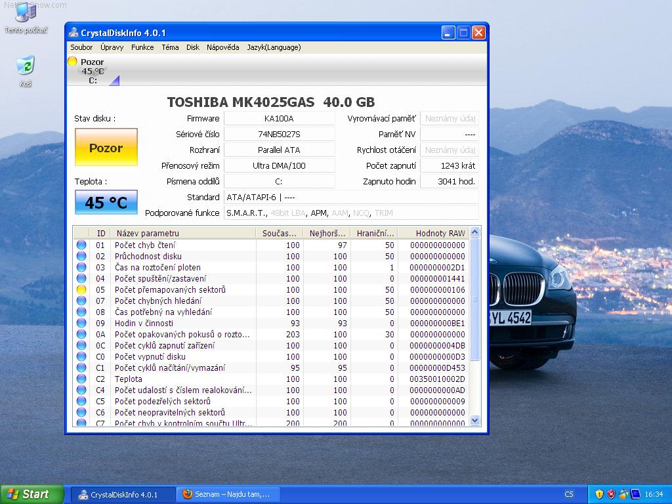Click the CrystalDiskInfo title bar icon

(x=73, y=33)
